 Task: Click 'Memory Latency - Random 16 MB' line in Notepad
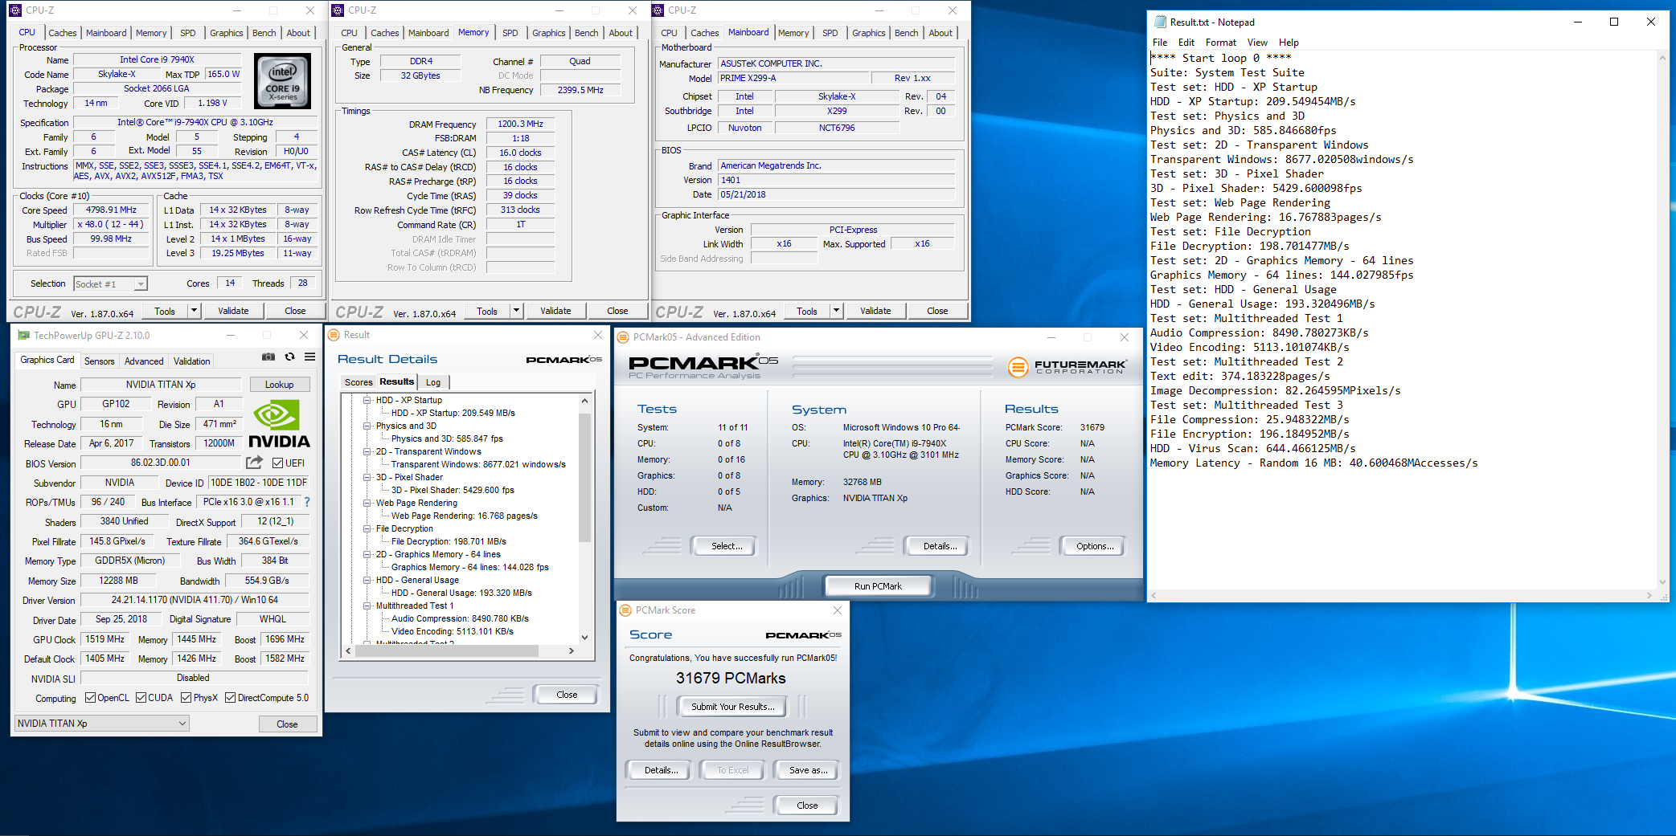[1313, 463]
